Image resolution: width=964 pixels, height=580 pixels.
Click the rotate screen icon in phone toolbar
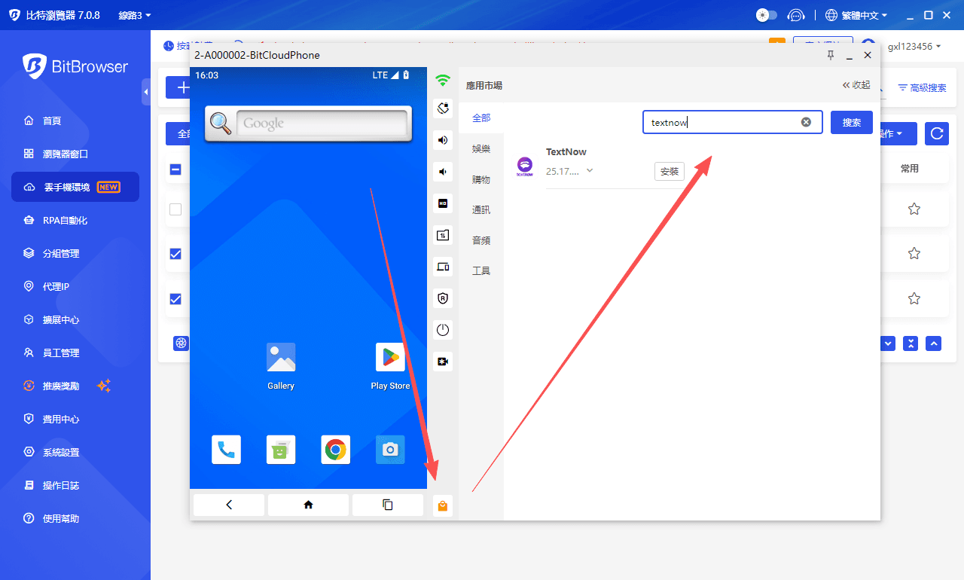pos(443,108)
